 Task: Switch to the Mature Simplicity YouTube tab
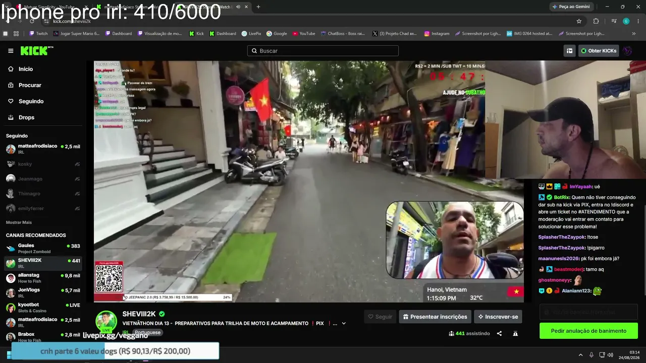pos(50,7)
